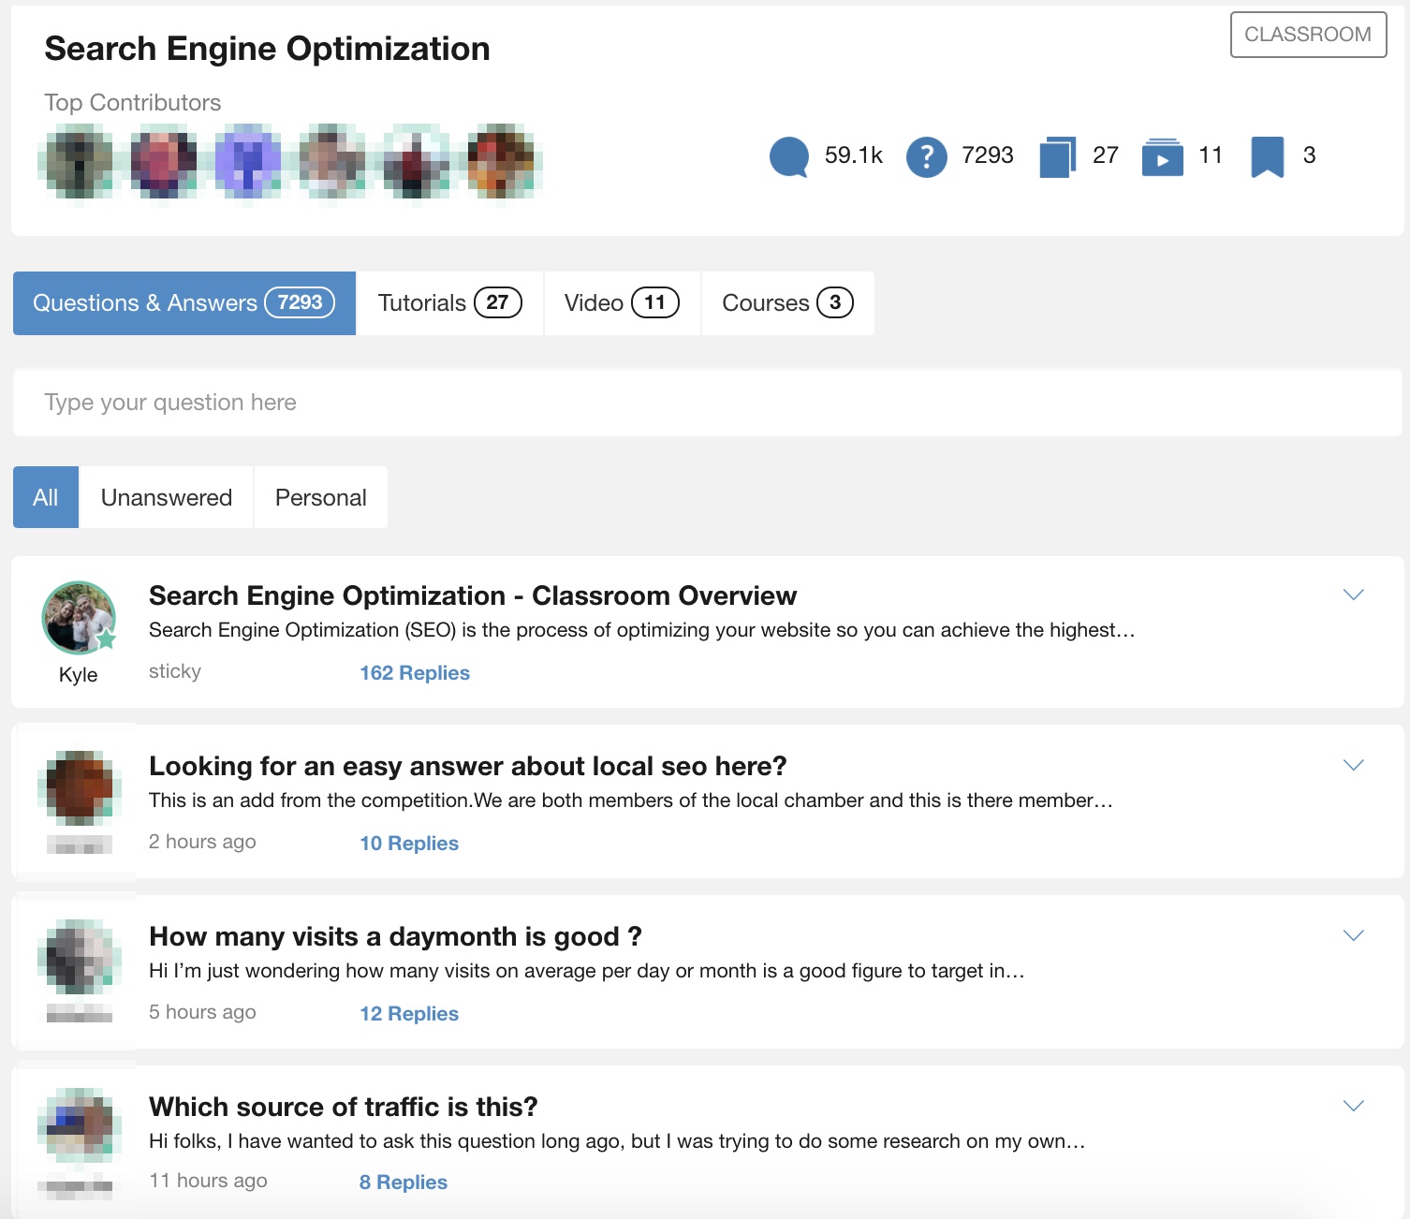Viewport: 1410px width, 1219px height.
Task: Click the bookmark courses icon beside 3
Action: (1268, 156)
